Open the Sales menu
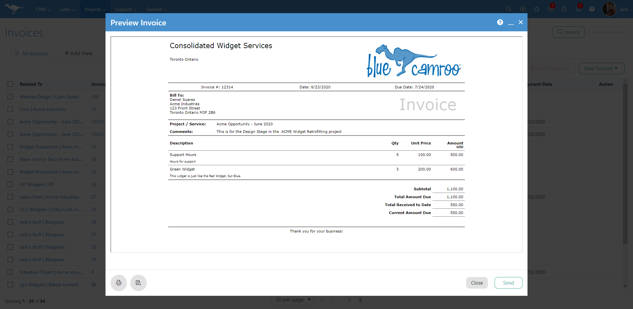Viewport: 633px width, 309px height. [x=67, y=9]
